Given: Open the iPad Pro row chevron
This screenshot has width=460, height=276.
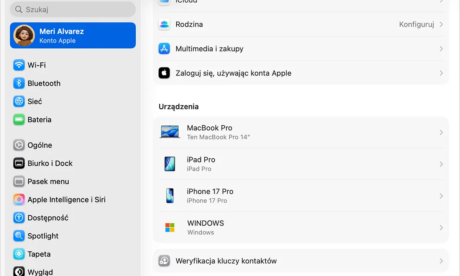Looking at the screenshot, I should click(x=441, y=164).
